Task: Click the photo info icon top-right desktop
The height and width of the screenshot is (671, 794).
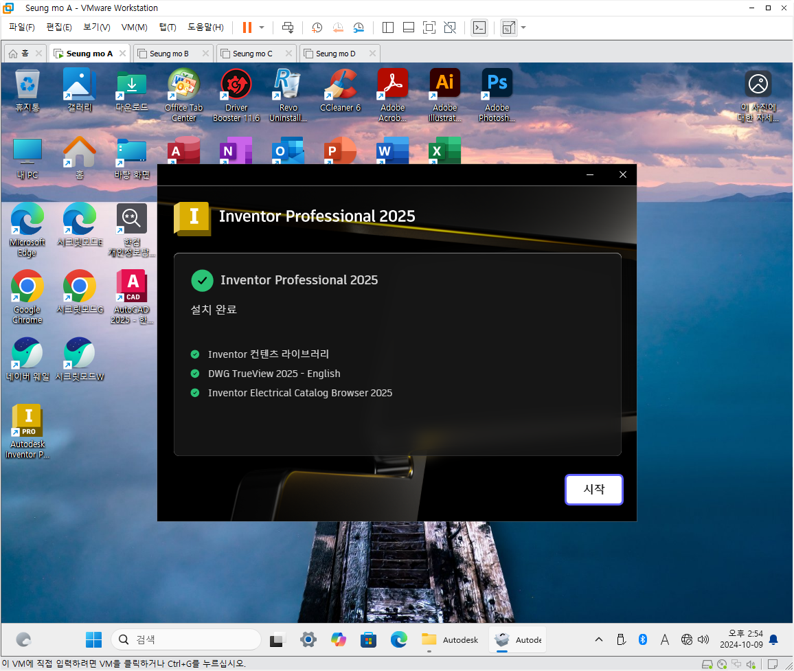Action: (x=758, y=96)
